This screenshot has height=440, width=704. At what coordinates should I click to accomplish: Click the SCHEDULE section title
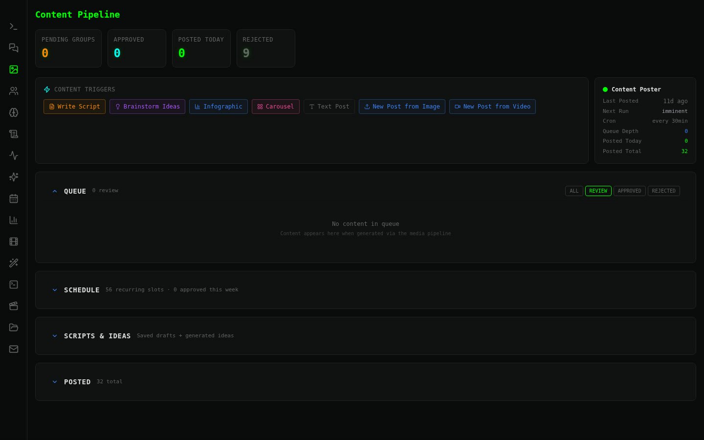(x=82, y=290)
